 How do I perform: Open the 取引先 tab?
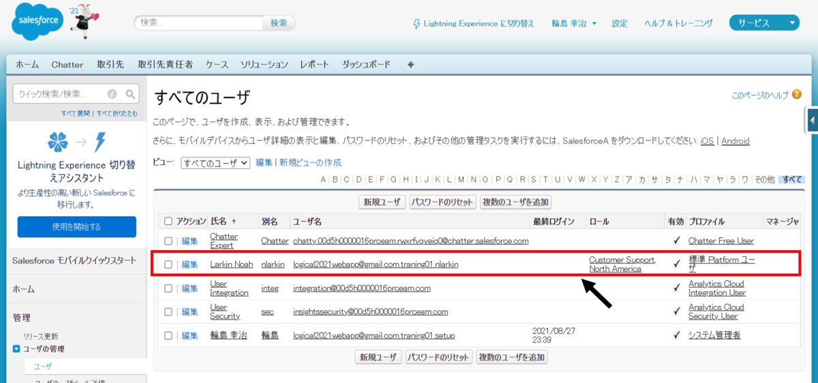click(x=110, y=65)
